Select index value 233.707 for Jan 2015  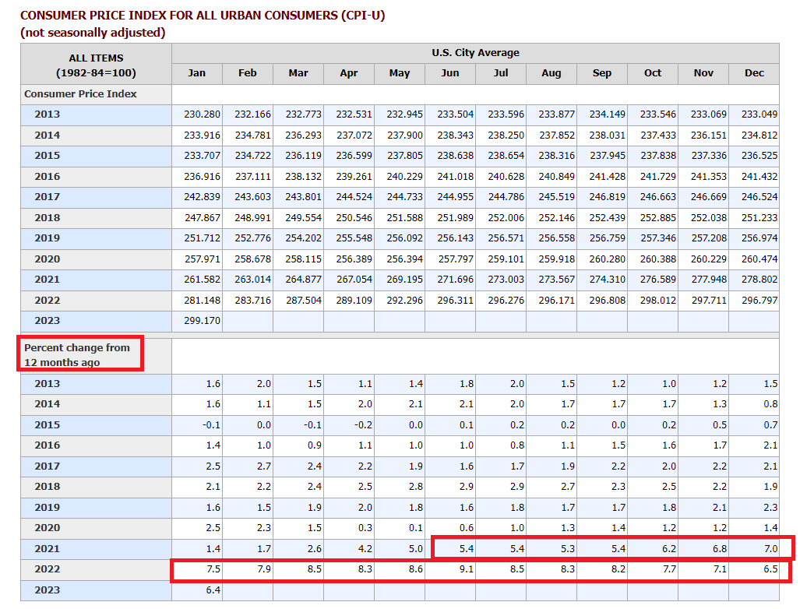[x=202, y=155]
